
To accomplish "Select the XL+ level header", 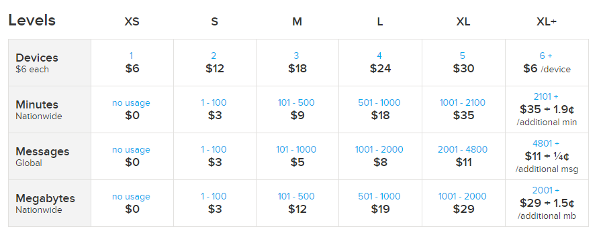I will coord(547,22).
